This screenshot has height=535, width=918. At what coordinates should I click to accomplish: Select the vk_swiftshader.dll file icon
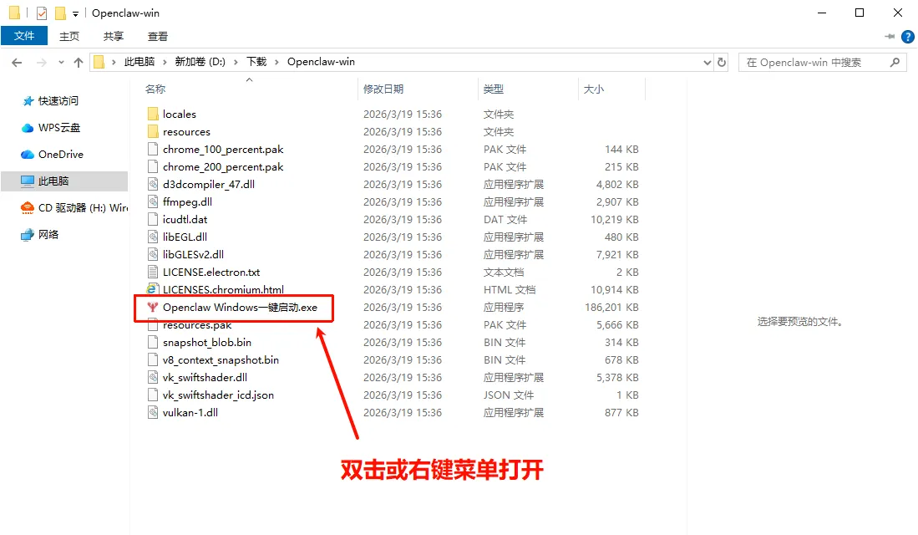[x=153, y=377]
